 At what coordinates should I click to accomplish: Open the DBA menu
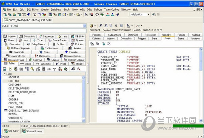click(x=89, y=9)
